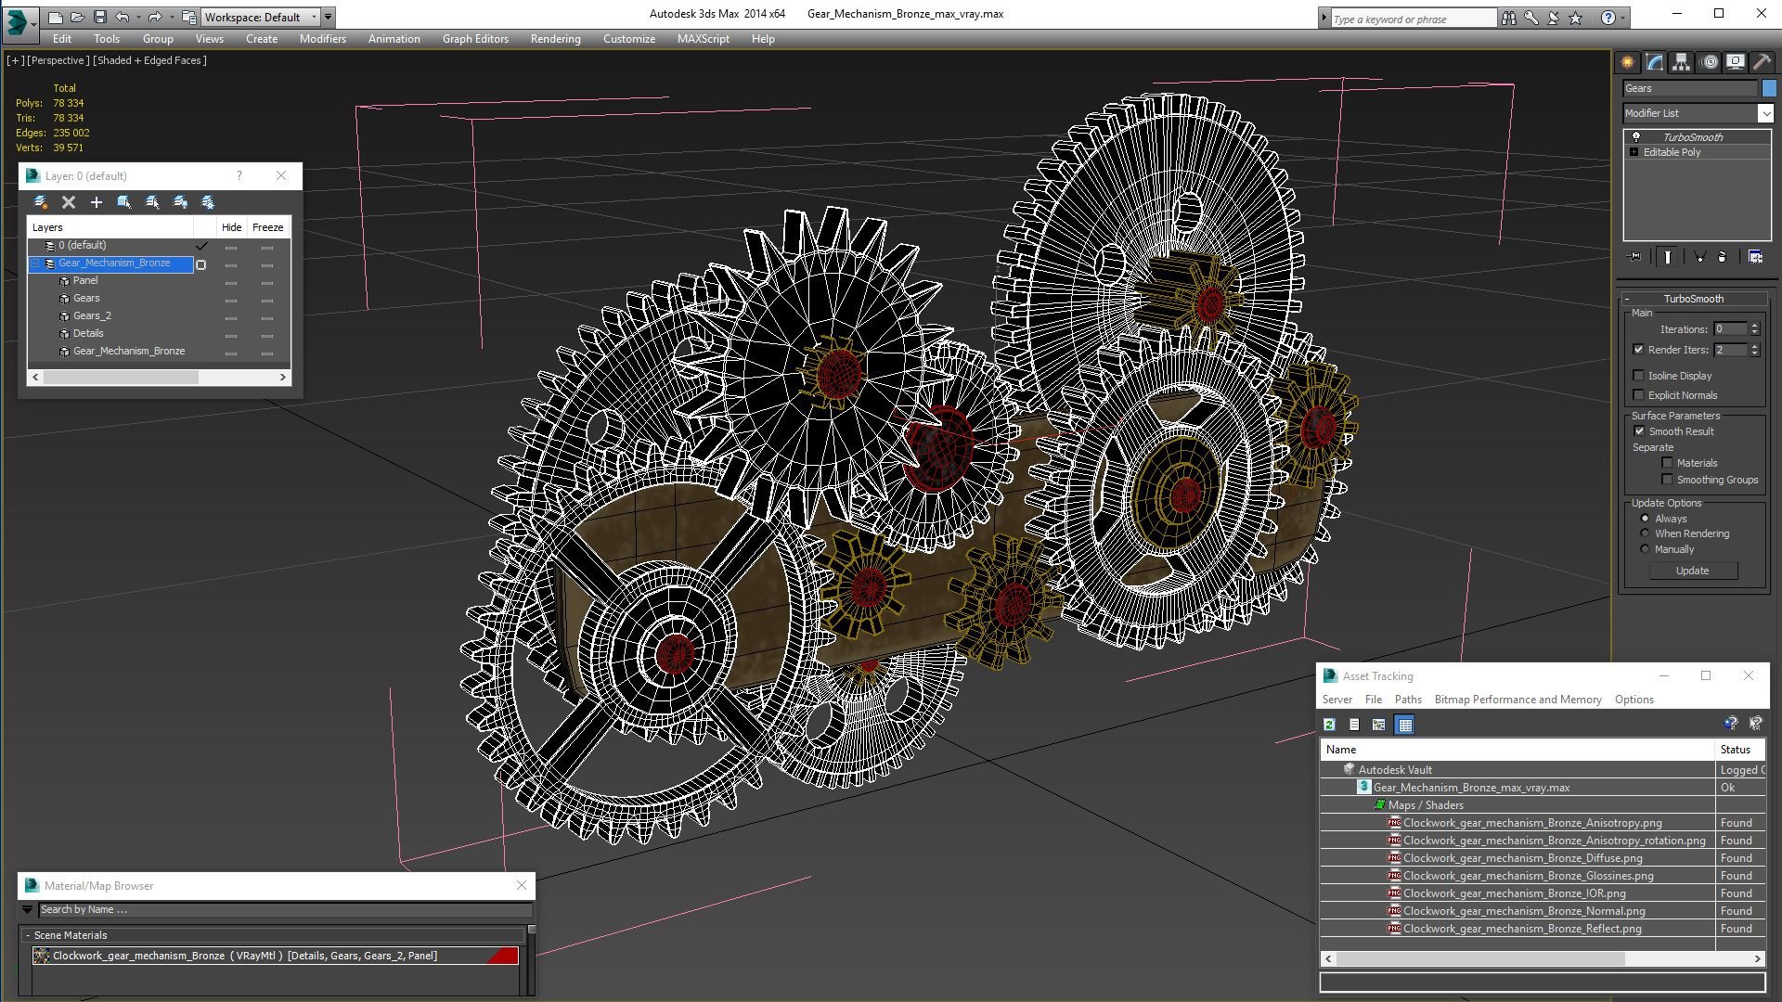Open the Rendering menu
The image size is (1782, 1002).
[555, 39]
